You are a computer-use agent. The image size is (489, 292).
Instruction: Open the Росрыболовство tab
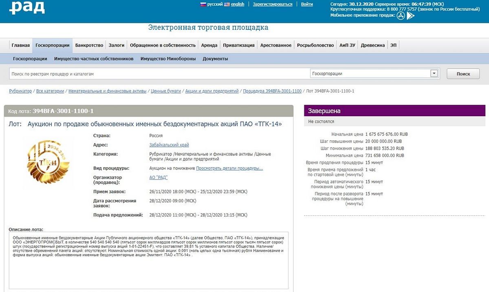coord(315,45)
